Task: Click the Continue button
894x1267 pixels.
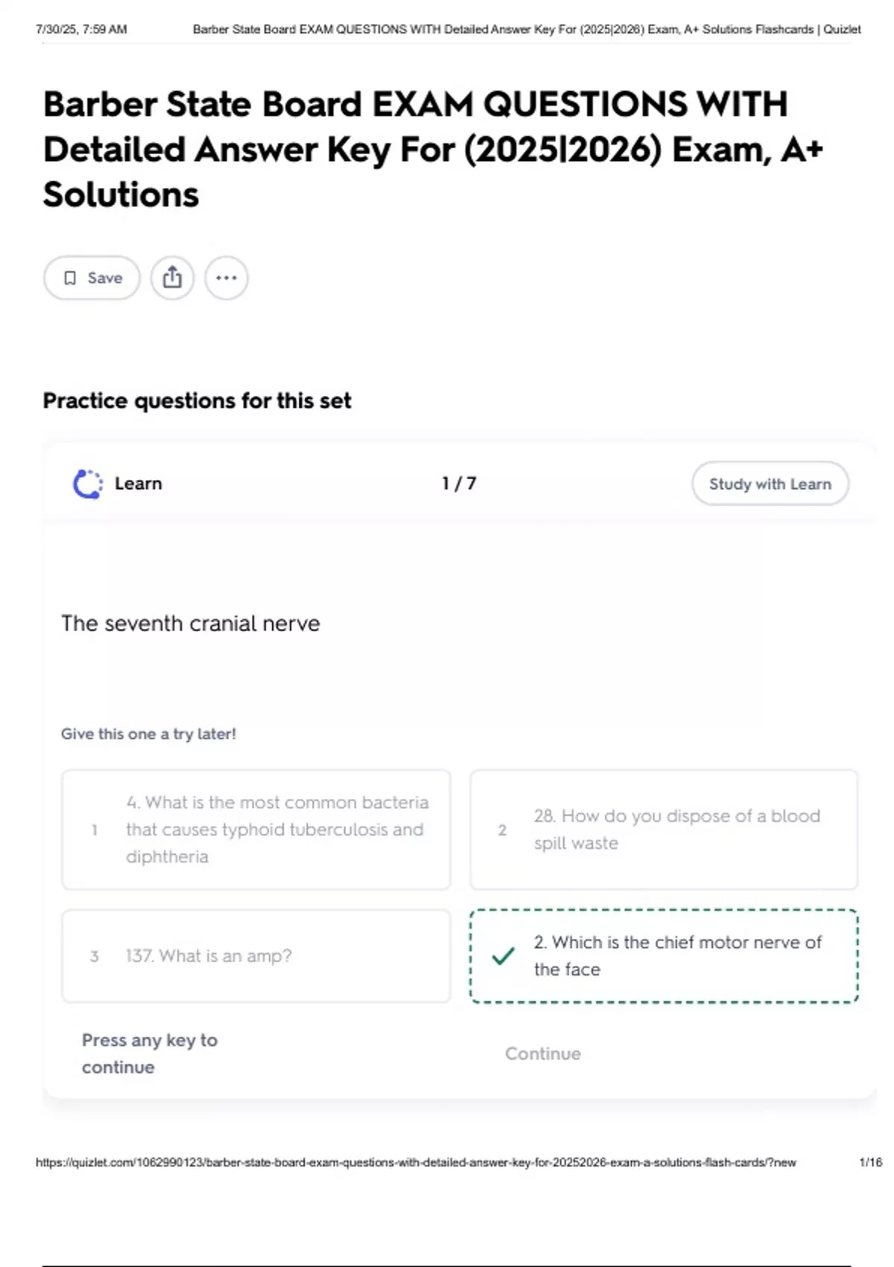Action: tap(543, 1054)
